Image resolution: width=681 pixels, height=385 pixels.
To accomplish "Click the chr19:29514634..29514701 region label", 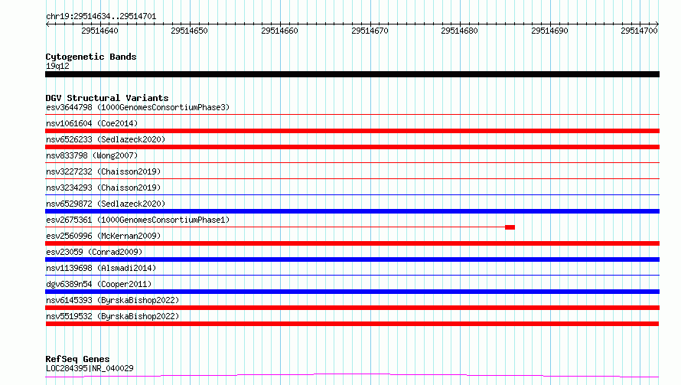I will point(101,16).
